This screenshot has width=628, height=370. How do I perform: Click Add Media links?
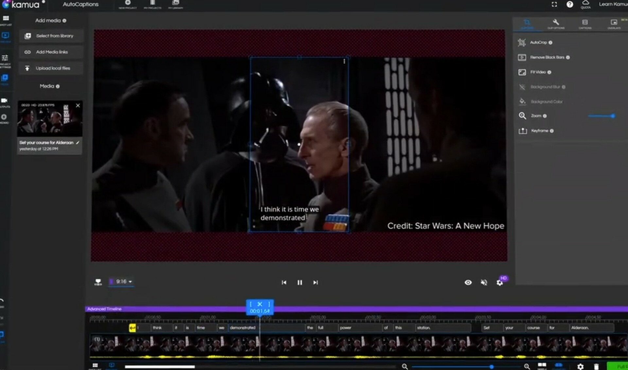coord(51,52)
